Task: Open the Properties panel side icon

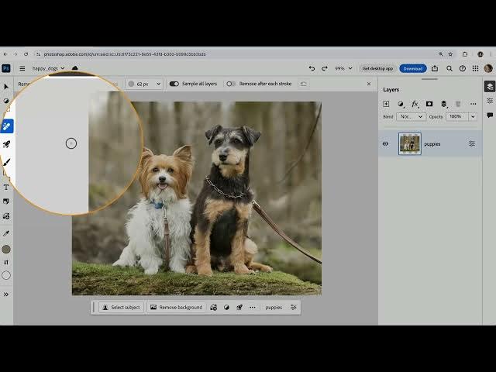Action: pos(490,101)
